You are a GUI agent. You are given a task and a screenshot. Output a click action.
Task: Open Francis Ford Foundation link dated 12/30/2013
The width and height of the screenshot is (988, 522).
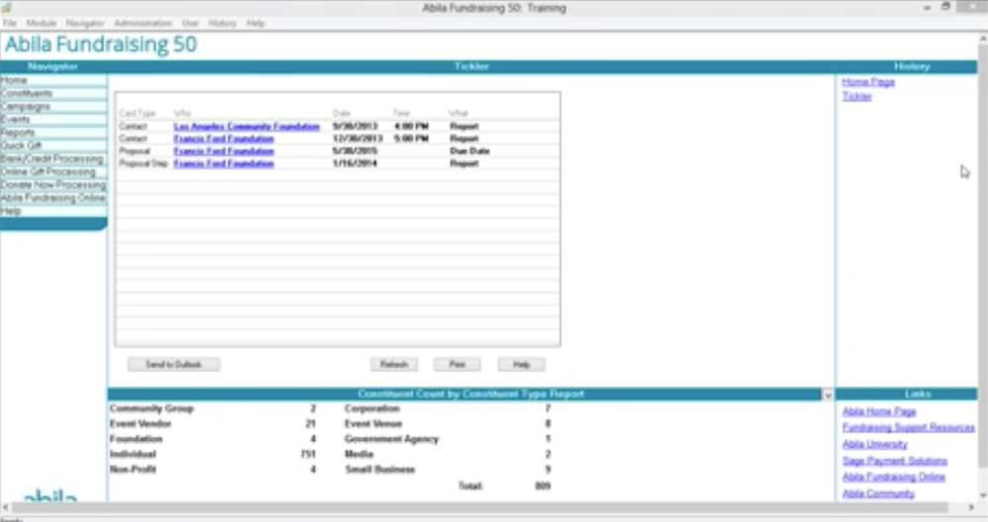click(x=223, y=138)
